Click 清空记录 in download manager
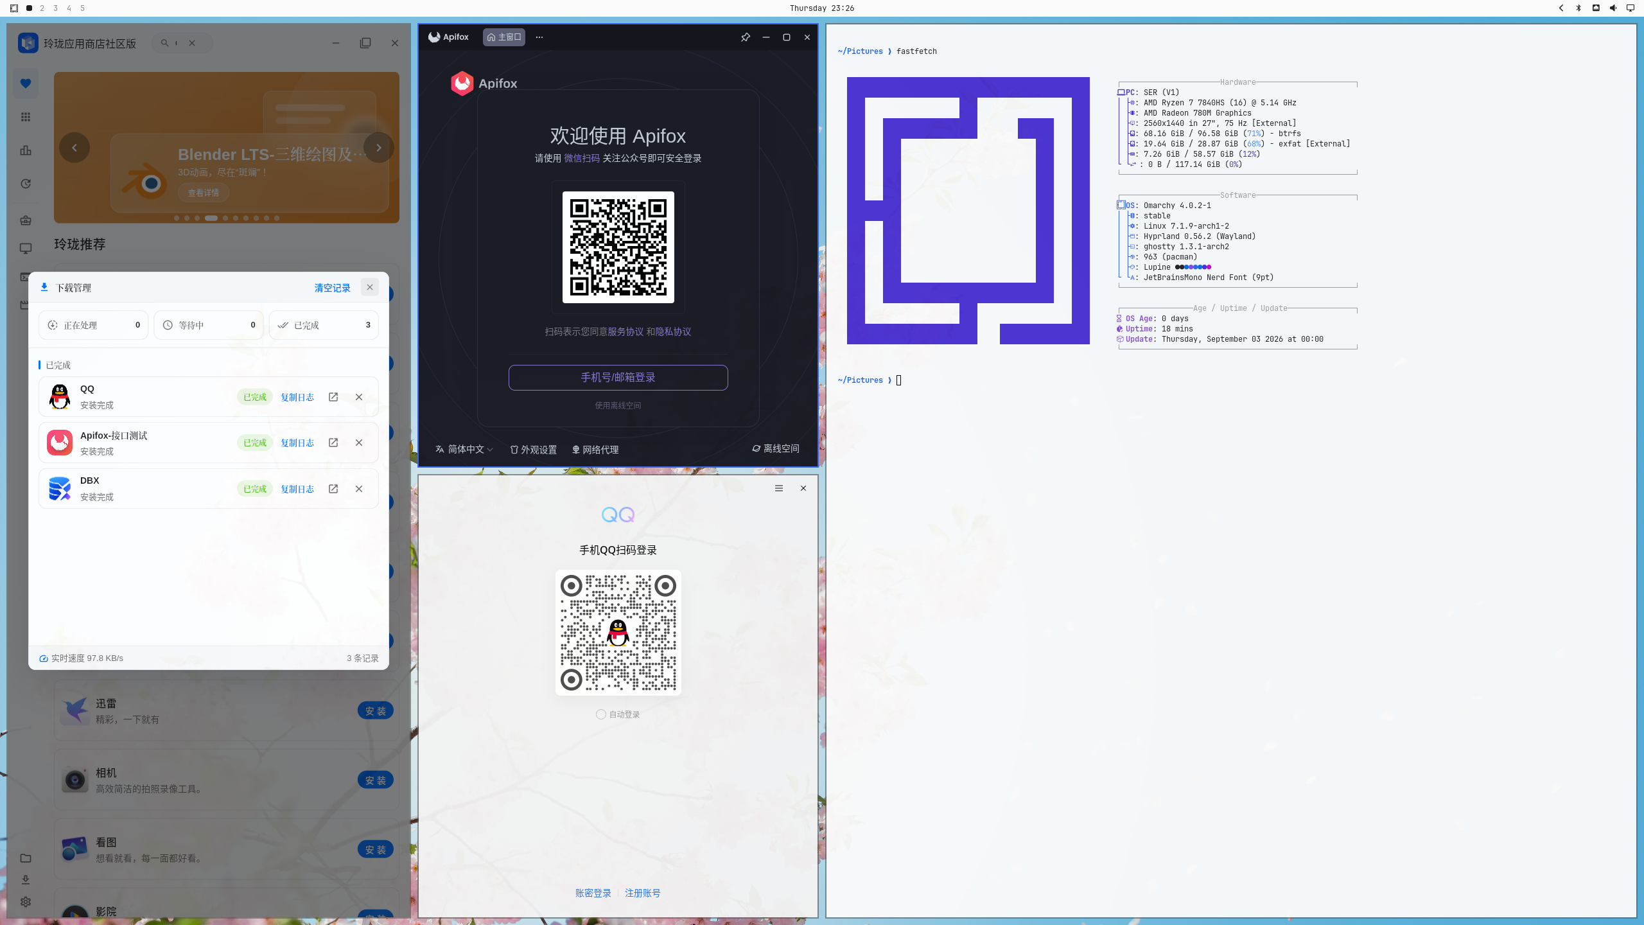 332,288
